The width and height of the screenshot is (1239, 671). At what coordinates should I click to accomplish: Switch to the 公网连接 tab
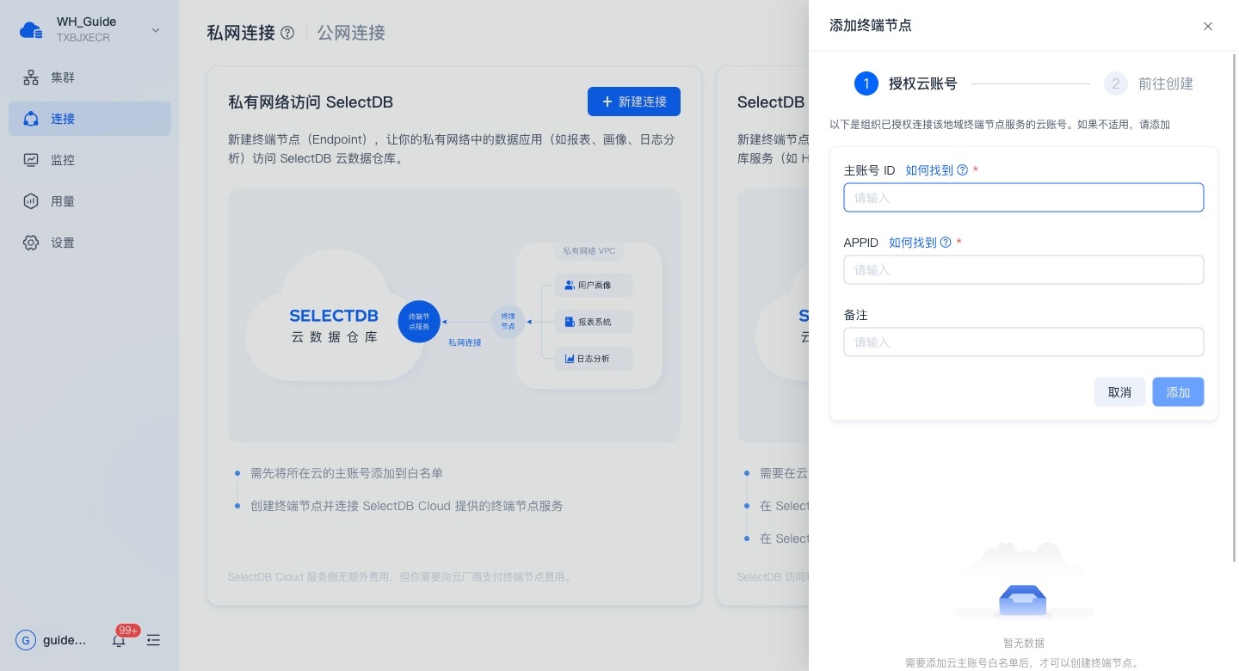pyautogui.click(x=351, y=33)
